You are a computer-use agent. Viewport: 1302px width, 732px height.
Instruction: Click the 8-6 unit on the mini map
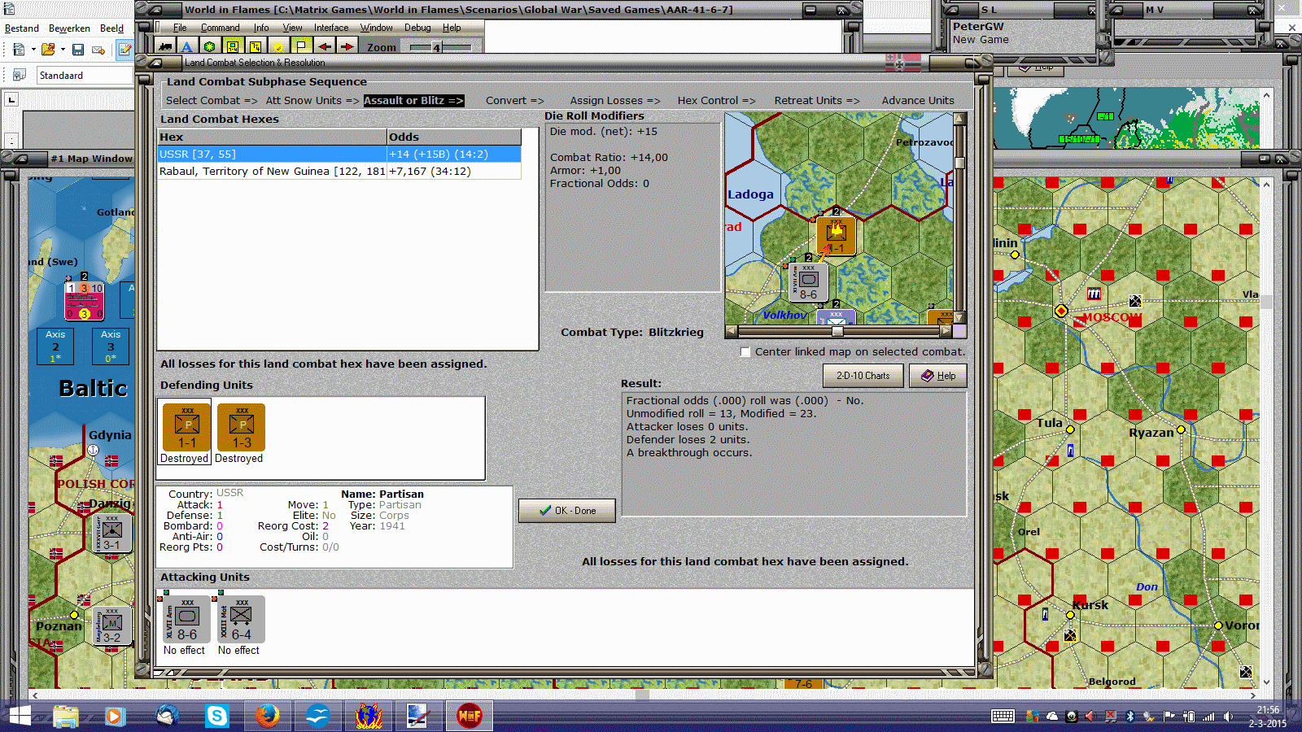coord(808,282)
